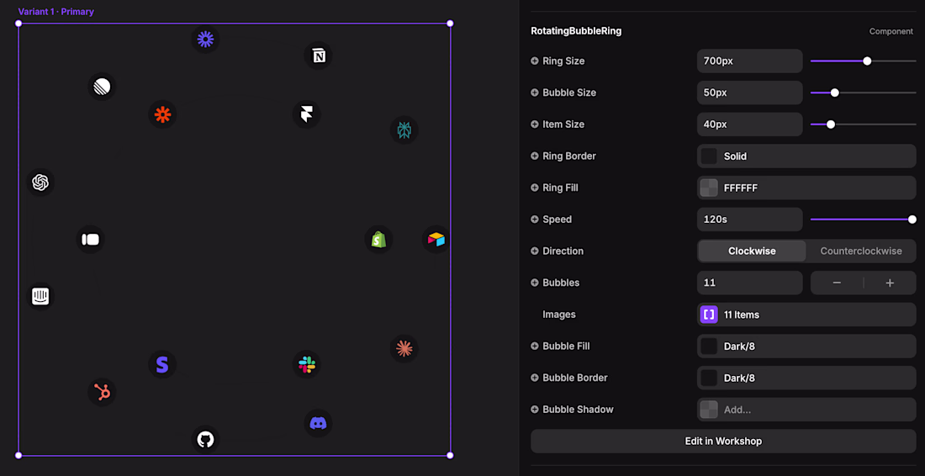Click the Slack logo bubble
Viewport: 925px width, 476px height.
(x=307, y=364)
